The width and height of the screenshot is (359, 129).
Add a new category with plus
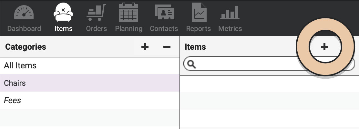[145, 47]
